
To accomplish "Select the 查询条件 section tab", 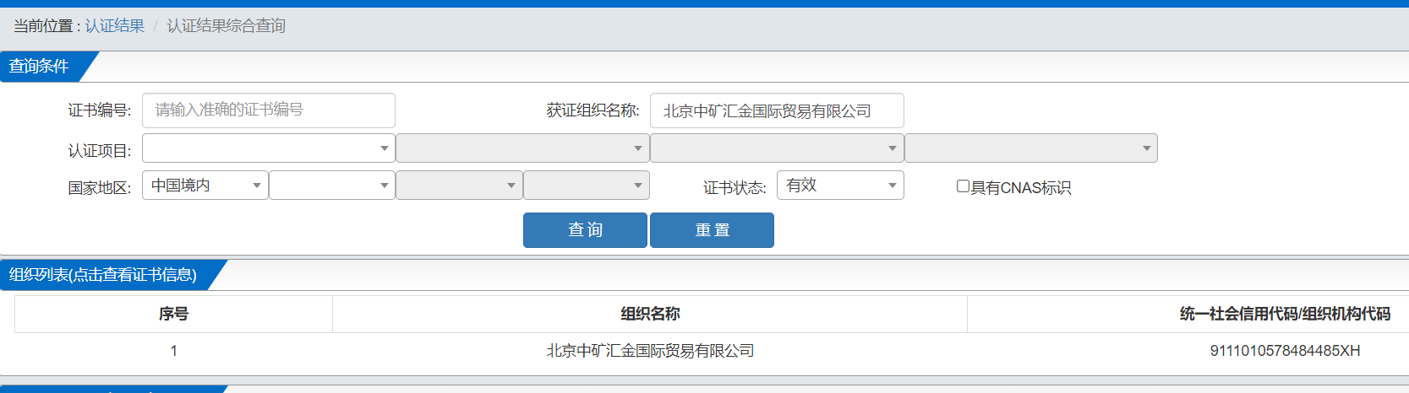I will pyautogui.click(x=41, y=67).
